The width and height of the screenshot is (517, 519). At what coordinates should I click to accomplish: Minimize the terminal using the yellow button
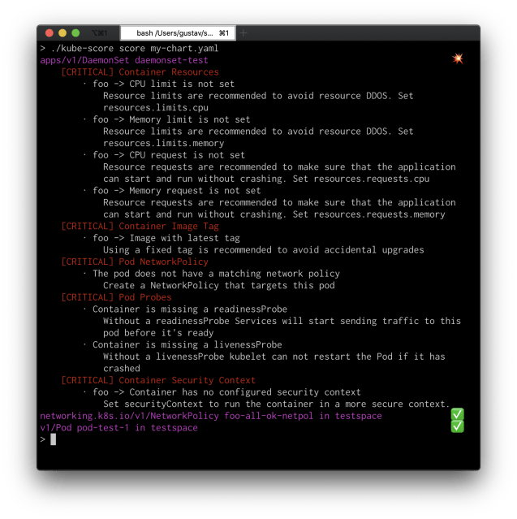click(62, 32)
